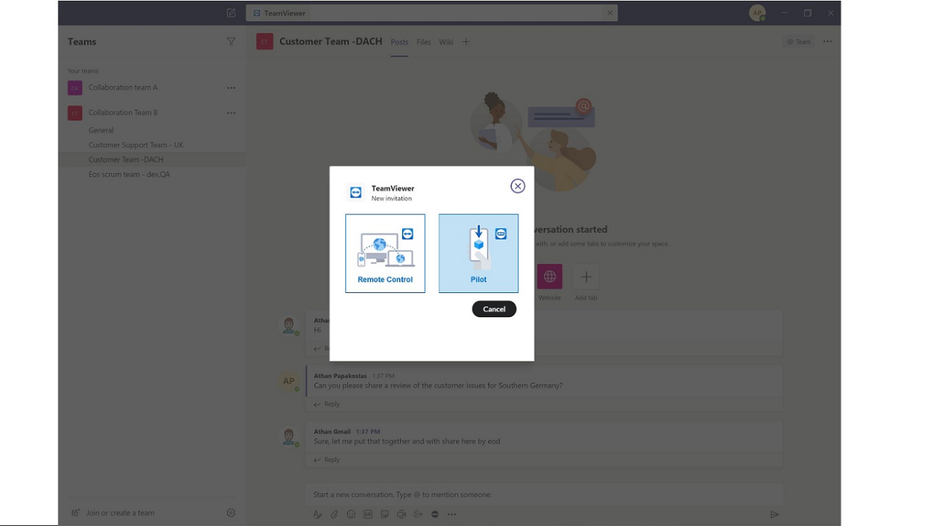Click the AP avatar beside the message

click(x=289, y=381)
